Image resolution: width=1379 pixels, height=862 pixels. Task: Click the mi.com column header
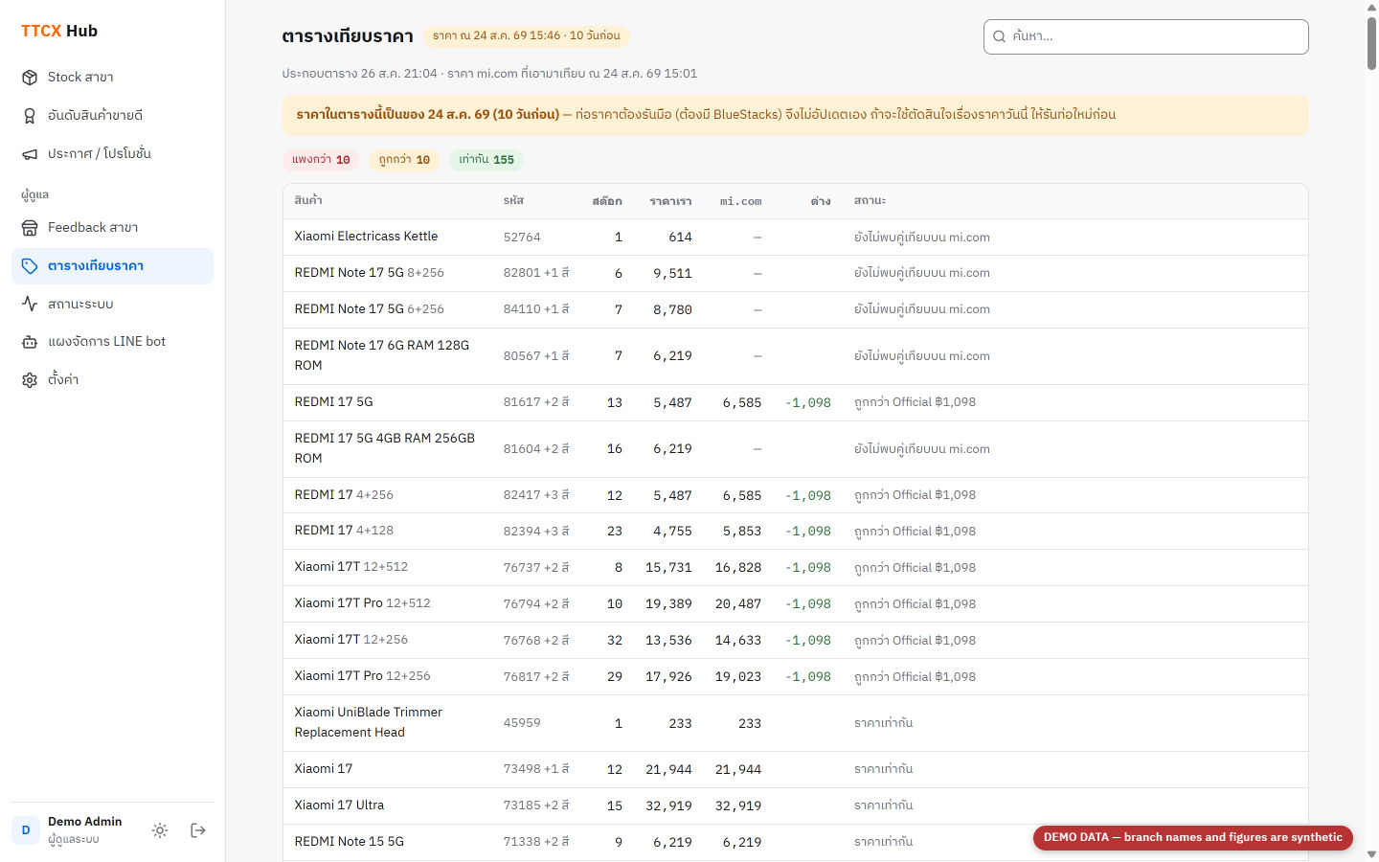740,201
